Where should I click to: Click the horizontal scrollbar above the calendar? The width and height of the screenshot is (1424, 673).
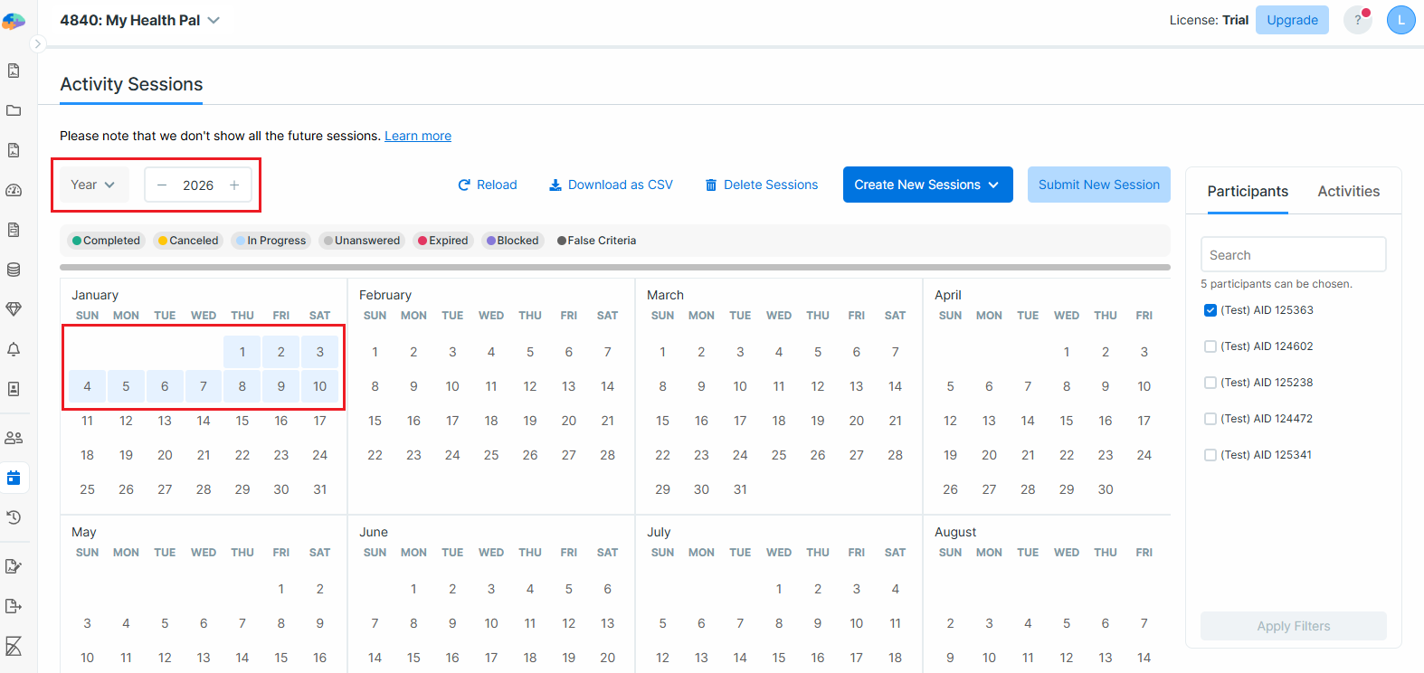coord(614,267)
